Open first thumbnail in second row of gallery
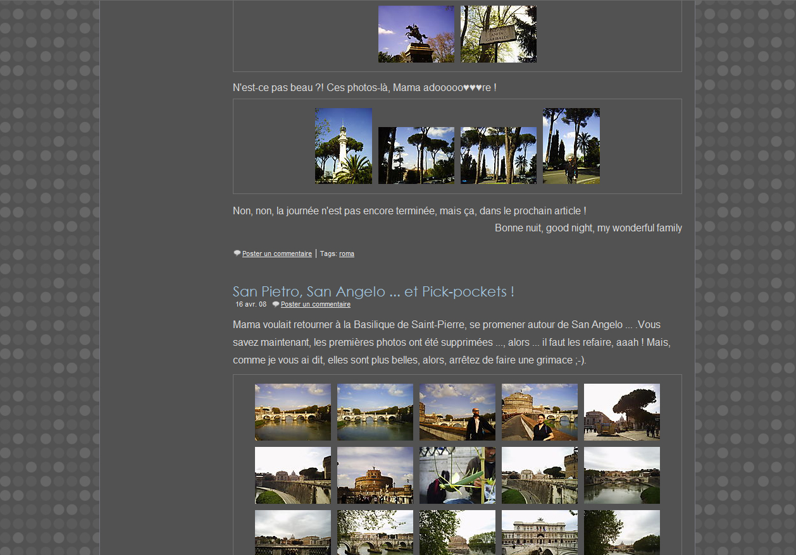Viewport: 796px width, 555px height. (x=292, y=475)
